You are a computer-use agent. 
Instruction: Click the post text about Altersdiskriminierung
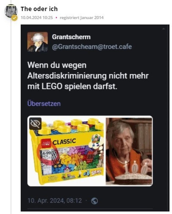point(88,76)
